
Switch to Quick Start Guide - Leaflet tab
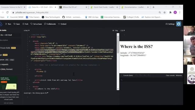click(104, 7)
